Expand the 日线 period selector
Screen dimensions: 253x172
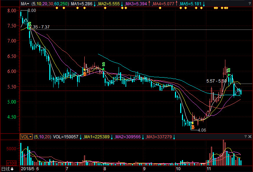point(7,169)
